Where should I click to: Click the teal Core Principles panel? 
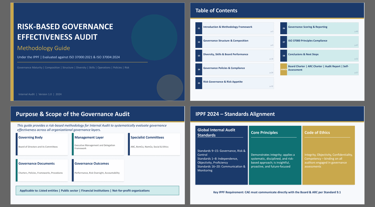(275, 155)
